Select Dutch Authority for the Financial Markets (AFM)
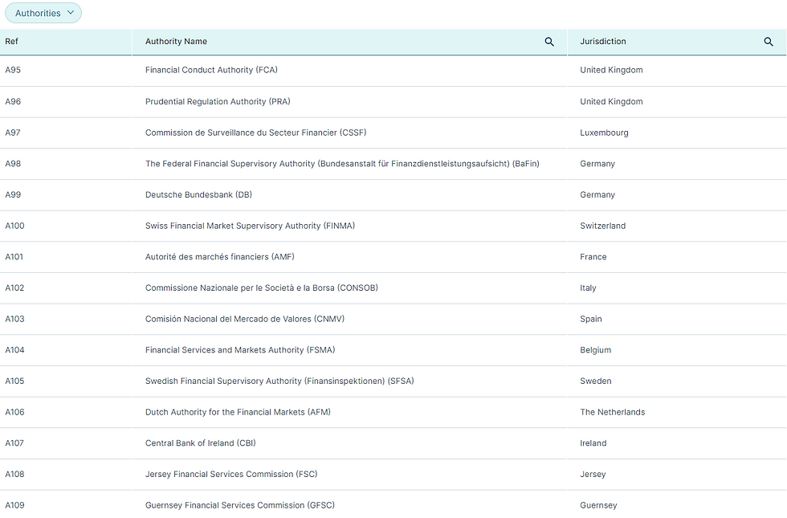The image size is (787, 518). tap(238, 413)
